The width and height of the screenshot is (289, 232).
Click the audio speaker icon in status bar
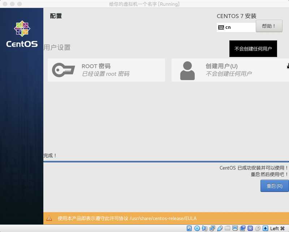click(204, 228)
